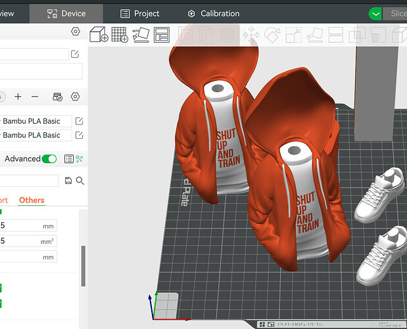The height and width of the screenshot is (329, 407).
Task: Click the Arrange all objects icon
Action: tap(162, 35)
